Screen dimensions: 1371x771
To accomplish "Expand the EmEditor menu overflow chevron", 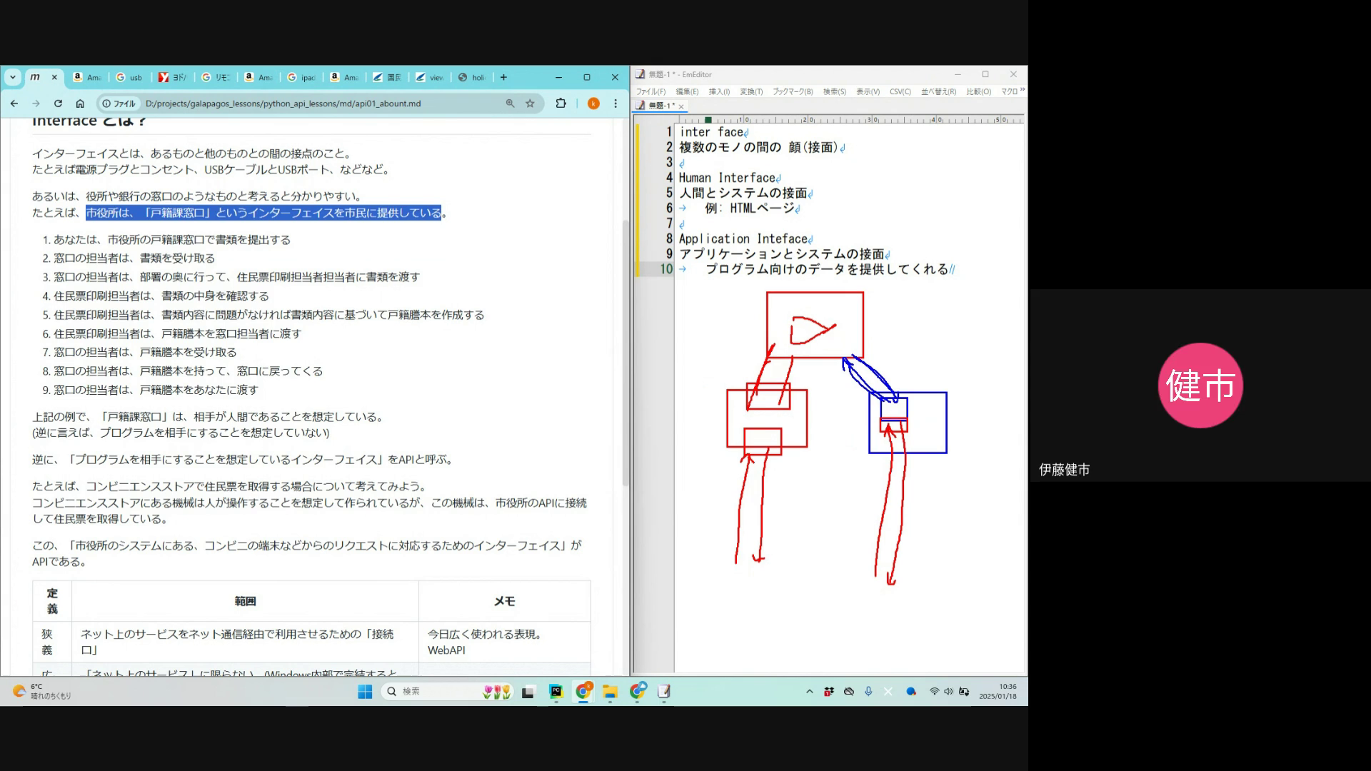I will click(1023, 91).
